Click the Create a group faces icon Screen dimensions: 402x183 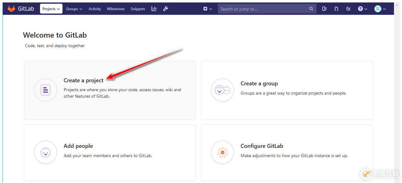[222, 90]
